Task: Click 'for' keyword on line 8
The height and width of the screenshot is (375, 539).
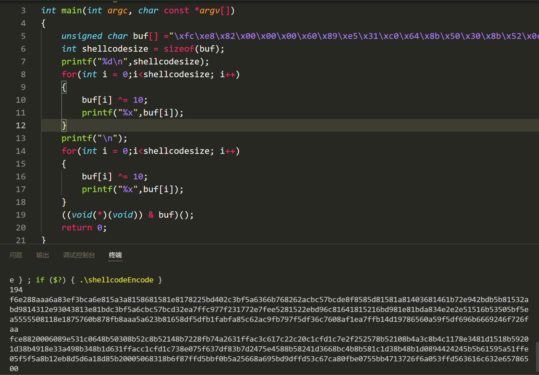Action: click(69, 75)
